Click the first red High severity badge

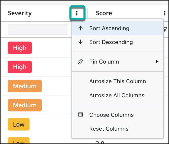pyautogui.click(x=20, y=48)
